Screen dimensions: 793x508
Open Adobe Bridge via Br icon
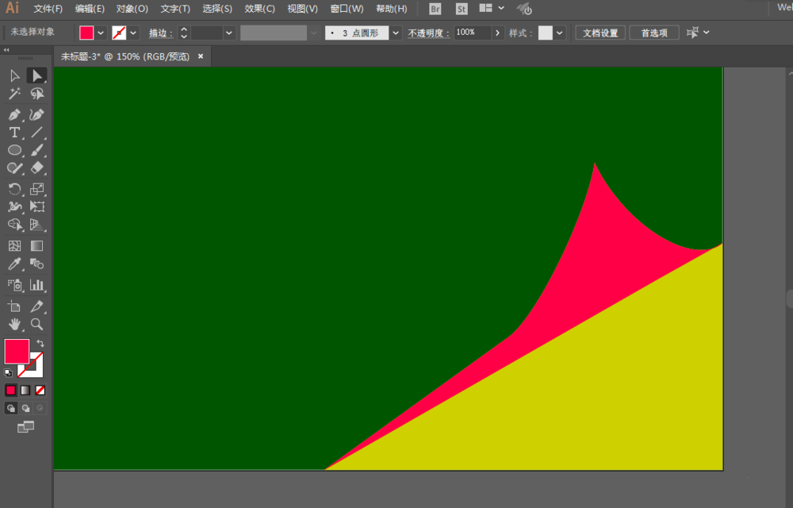tap(435, 9)
